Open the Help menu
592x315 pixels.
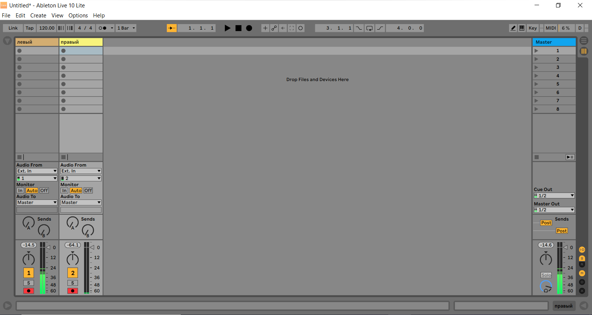coord(99,16)
